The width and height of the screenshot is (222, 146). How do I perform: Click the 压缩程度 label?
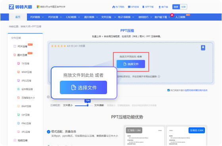[x=55, y=105]
